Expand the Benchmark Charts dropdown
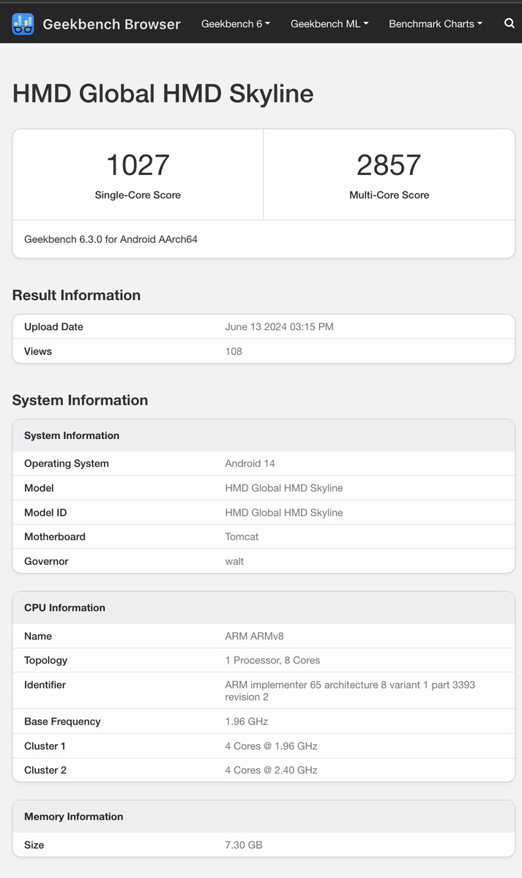The height and width of the screenshot is (878, 522). click(436, 23)
